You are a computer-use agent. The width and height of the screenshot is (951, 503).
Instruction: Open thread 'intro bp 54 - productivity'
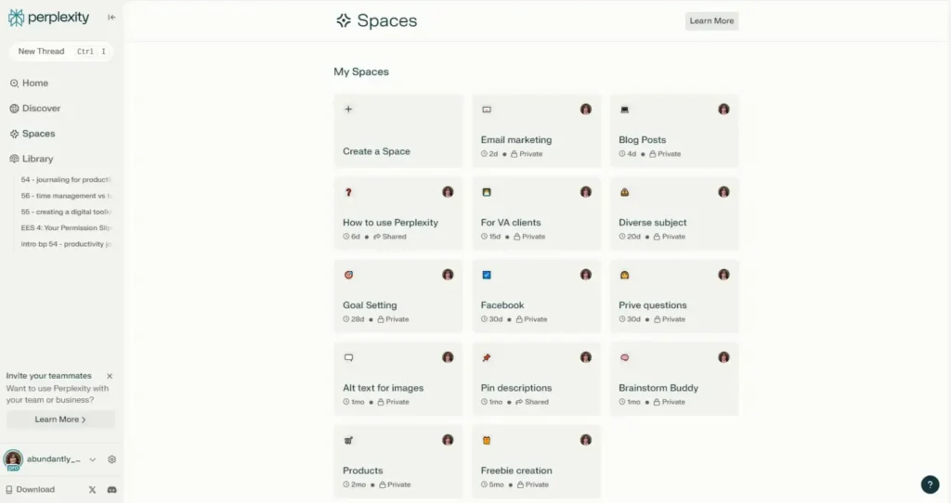[x=66, y=244]
